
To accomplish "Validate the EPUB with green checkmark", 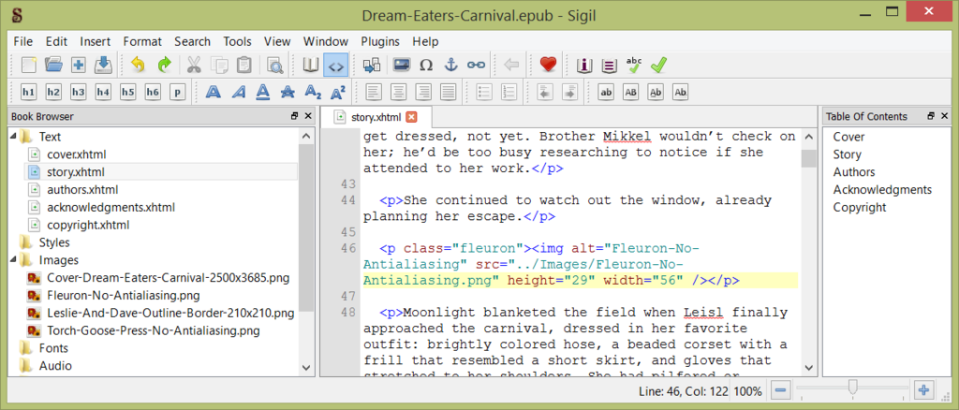I will (x=659, y=65).
